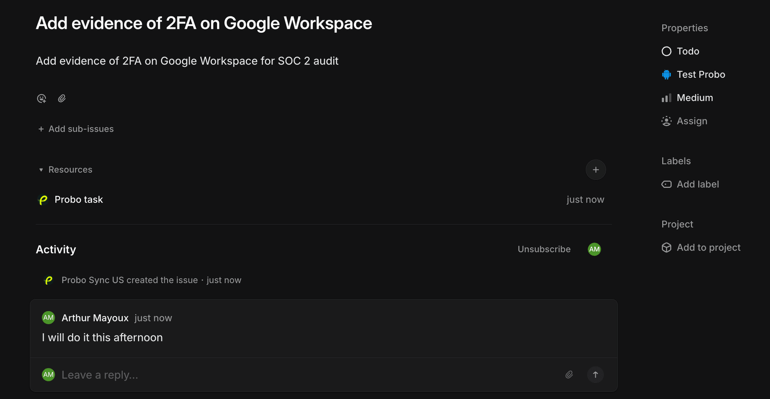
Task: Open the Medium priority dropdown
Action: point(687,98)
